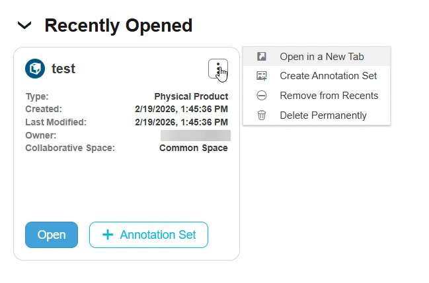Click the trash icon for Delete Permanently
Image resolution: width=429 pixels, height=283 pixels.
[262, 115]
